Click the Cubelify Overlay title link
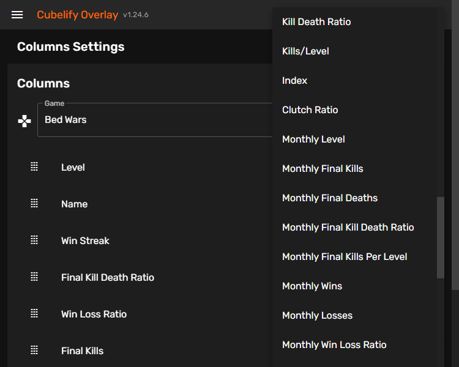The height and width of the screenshot is (367, 459). pyautogui.click(x=77, y=15)
